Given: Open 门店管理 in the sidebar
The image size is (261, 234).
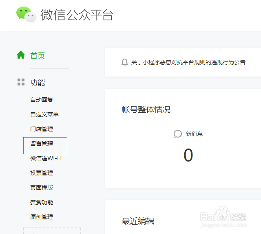Looking at the screenshot, I should coord(42,129).
